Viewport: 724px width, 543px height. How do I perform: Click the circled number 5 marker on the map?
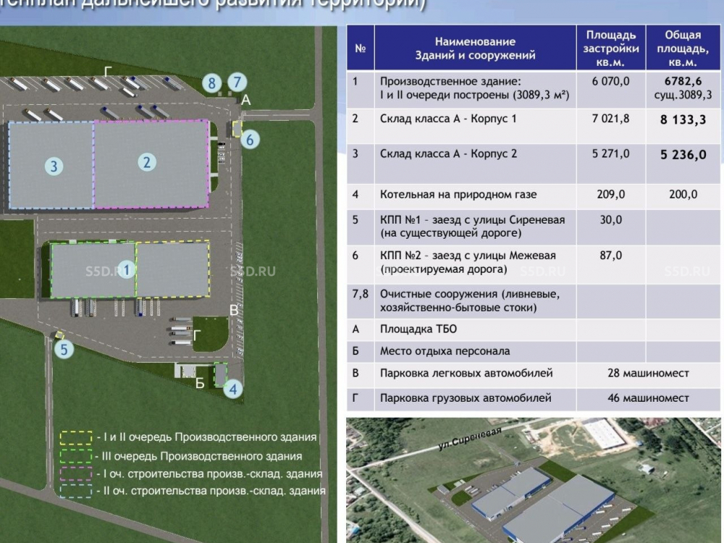(66, 350)
